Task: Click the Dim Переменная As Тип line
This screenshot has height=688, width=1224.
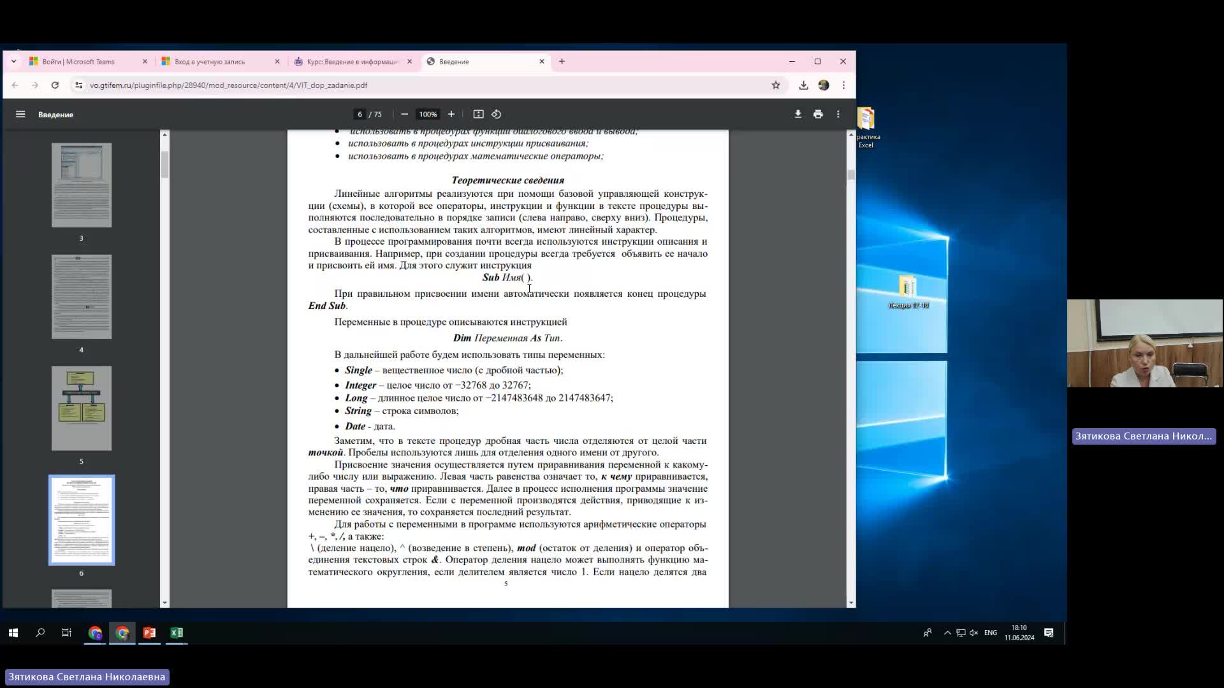Action: [507, 338]
